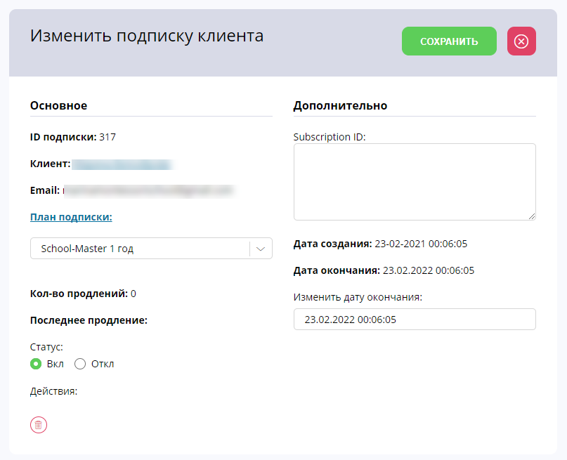The height and width of the screenshot is (460, 567).
Task: Click the Дата окончания value 23.02.2022 00:06:05
Action: click(428, 270)
